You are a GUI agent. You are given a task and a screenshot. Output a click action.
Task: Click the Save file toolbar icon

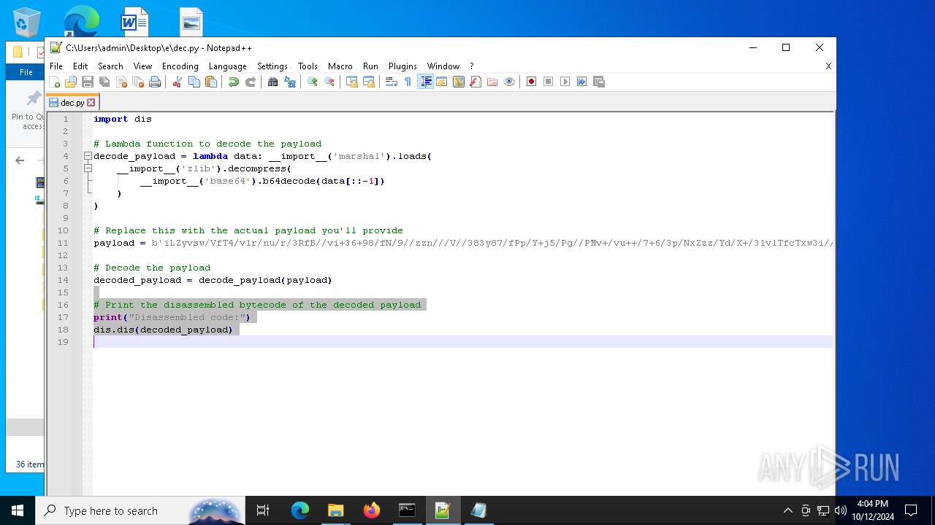(88, 82)
